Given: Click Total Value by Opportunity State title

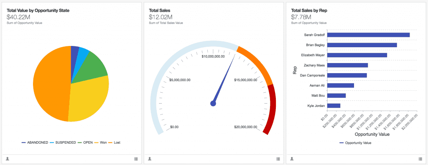Looking at the screenshot, I should (x=38, y=10).
